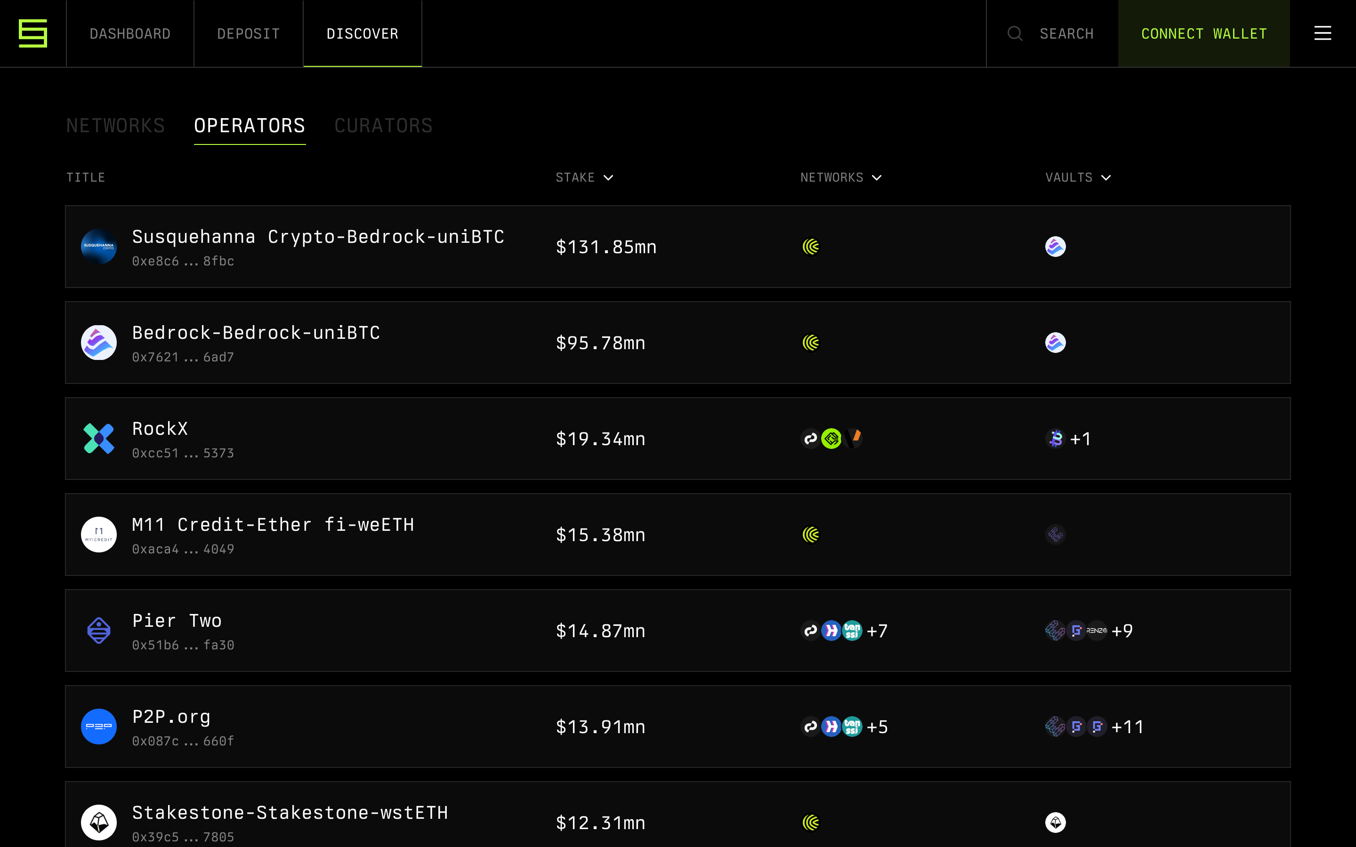Switch to the CURATORS tab

(383, 126)
